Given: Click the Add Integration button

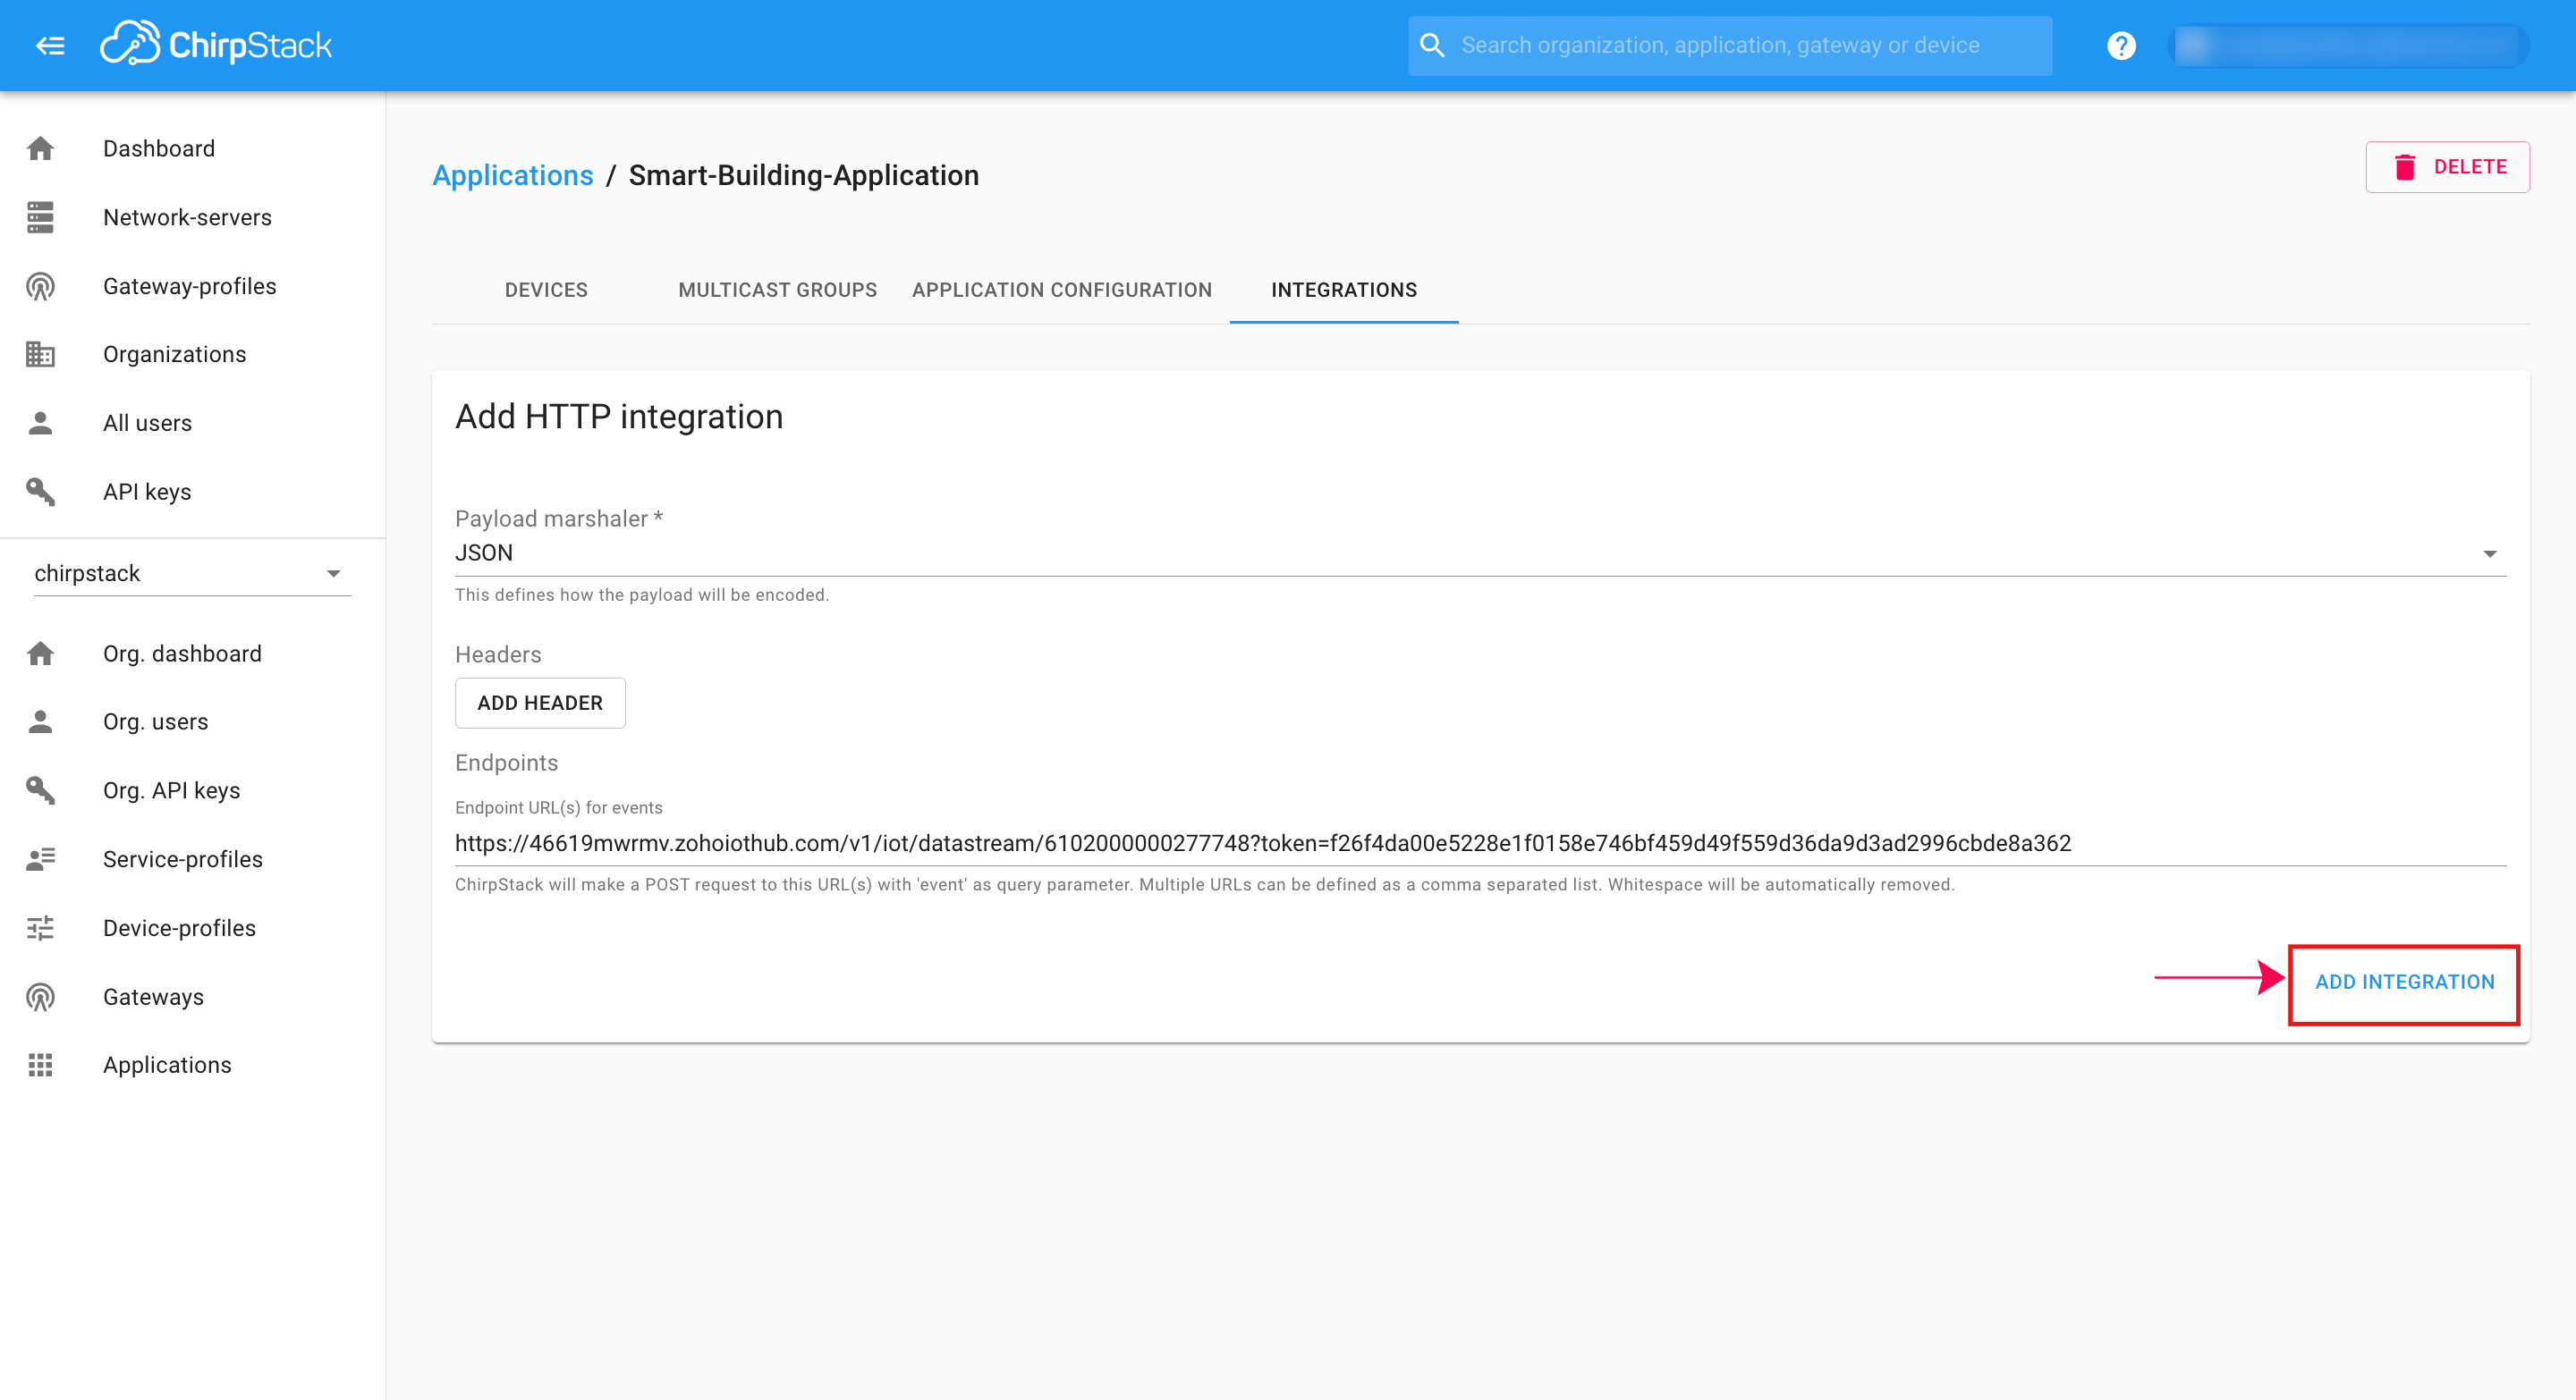Looking at the screenshot, I should pyautogui.click(x=2403, y=983).
